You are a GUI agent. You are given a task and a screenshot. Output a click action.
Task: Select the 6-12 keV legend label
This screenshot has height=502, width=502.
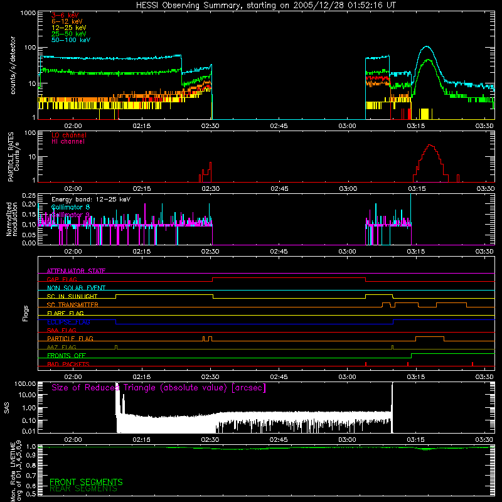[67, 21]
